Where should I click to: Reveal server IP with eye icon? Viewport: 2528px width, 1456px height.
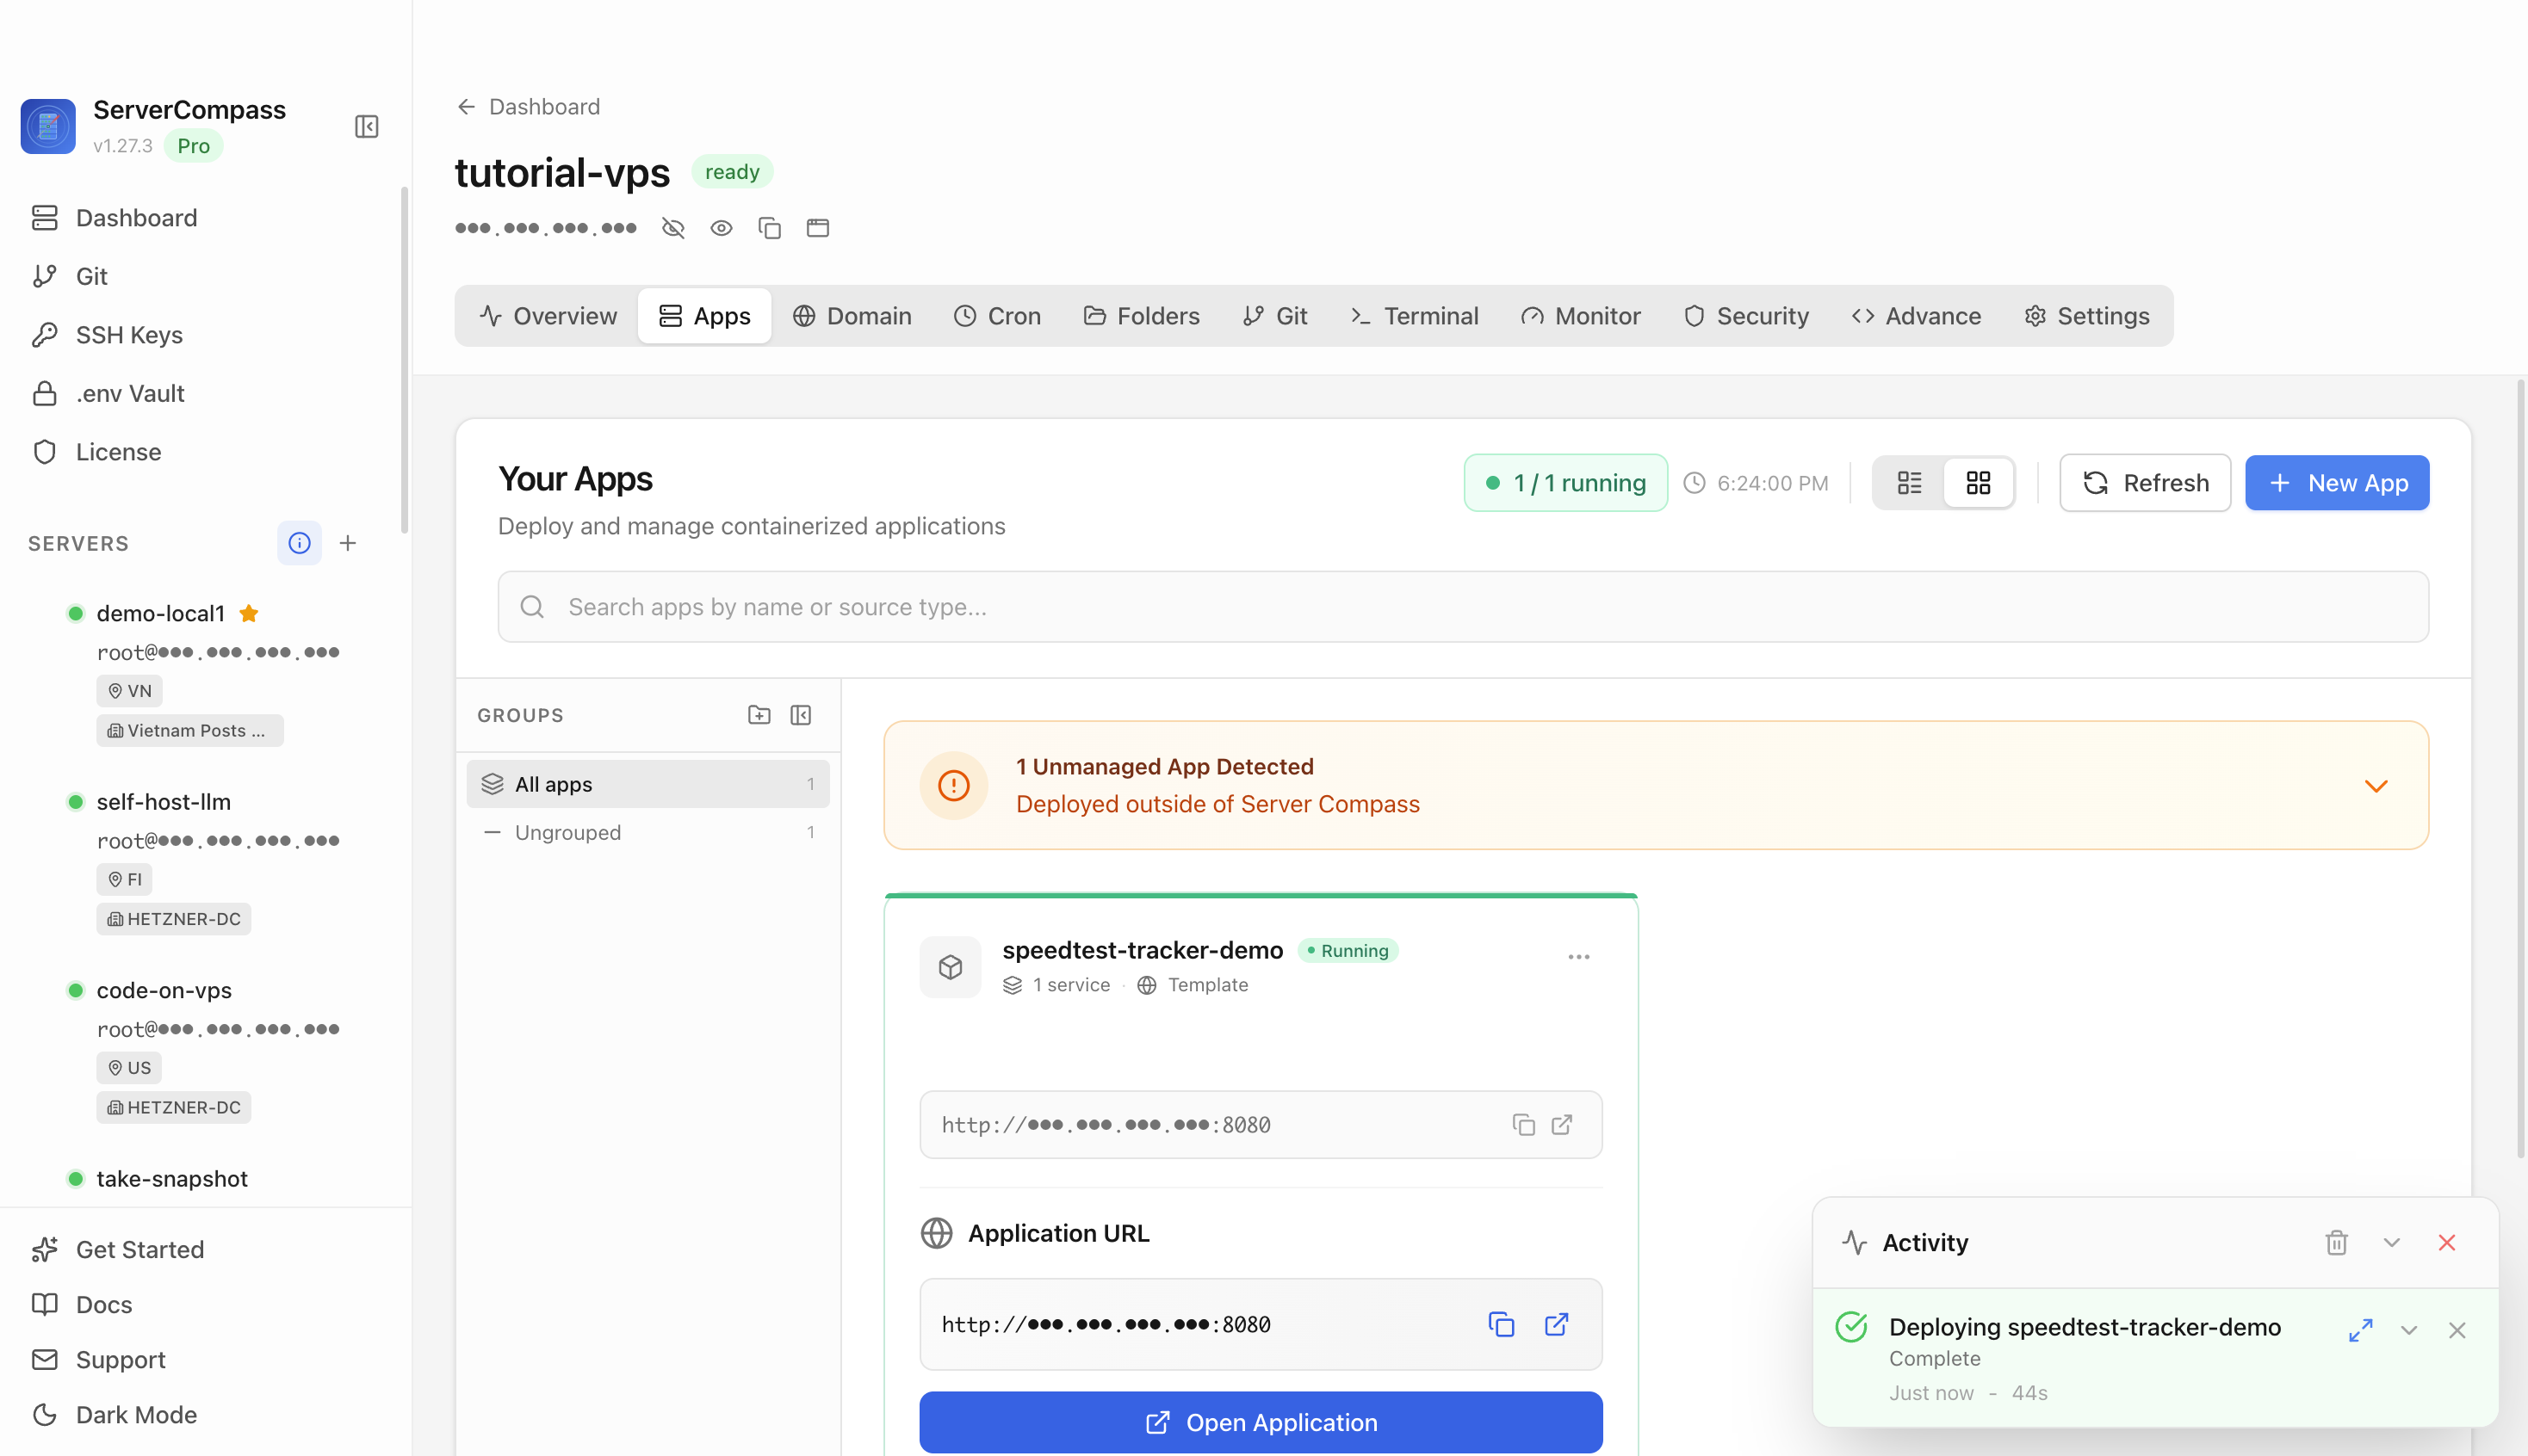click(x=722, y=228)
